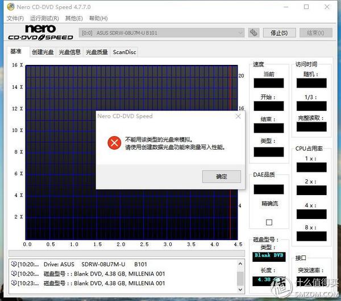341x301 pixels.
Task: Click the third log entry clock icon
Action: (14, 283)
